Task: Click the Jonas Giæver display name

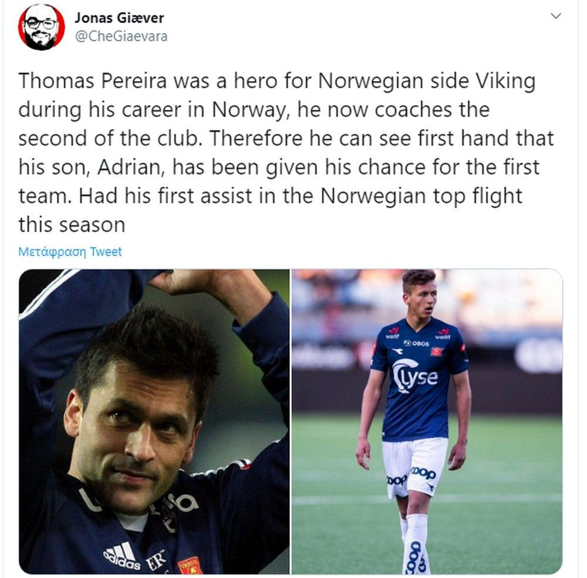Action: pyautogui.click(x=119, y=18)
